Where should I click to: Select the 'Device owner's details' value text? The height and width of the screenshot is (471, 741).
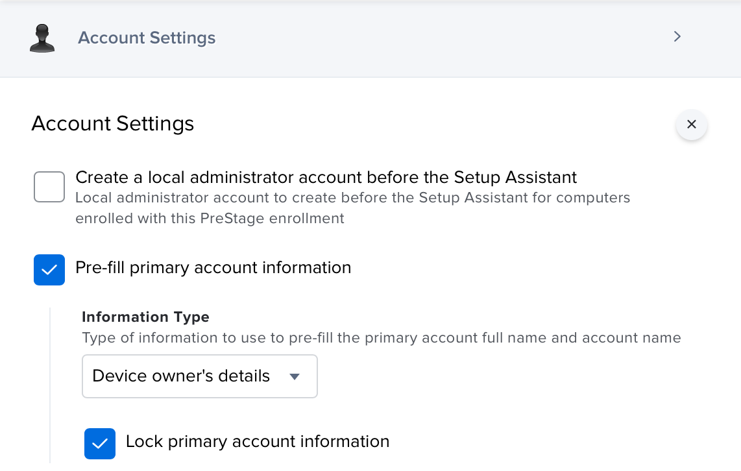(181, 376)
